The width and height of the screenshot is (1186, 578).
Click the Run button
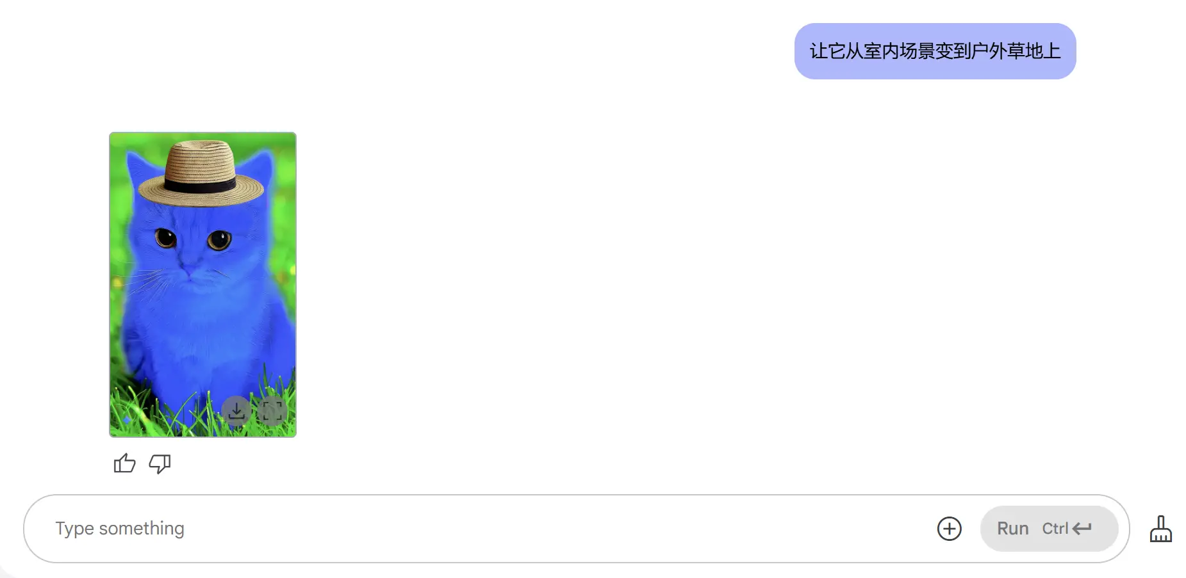point(1049,529)
